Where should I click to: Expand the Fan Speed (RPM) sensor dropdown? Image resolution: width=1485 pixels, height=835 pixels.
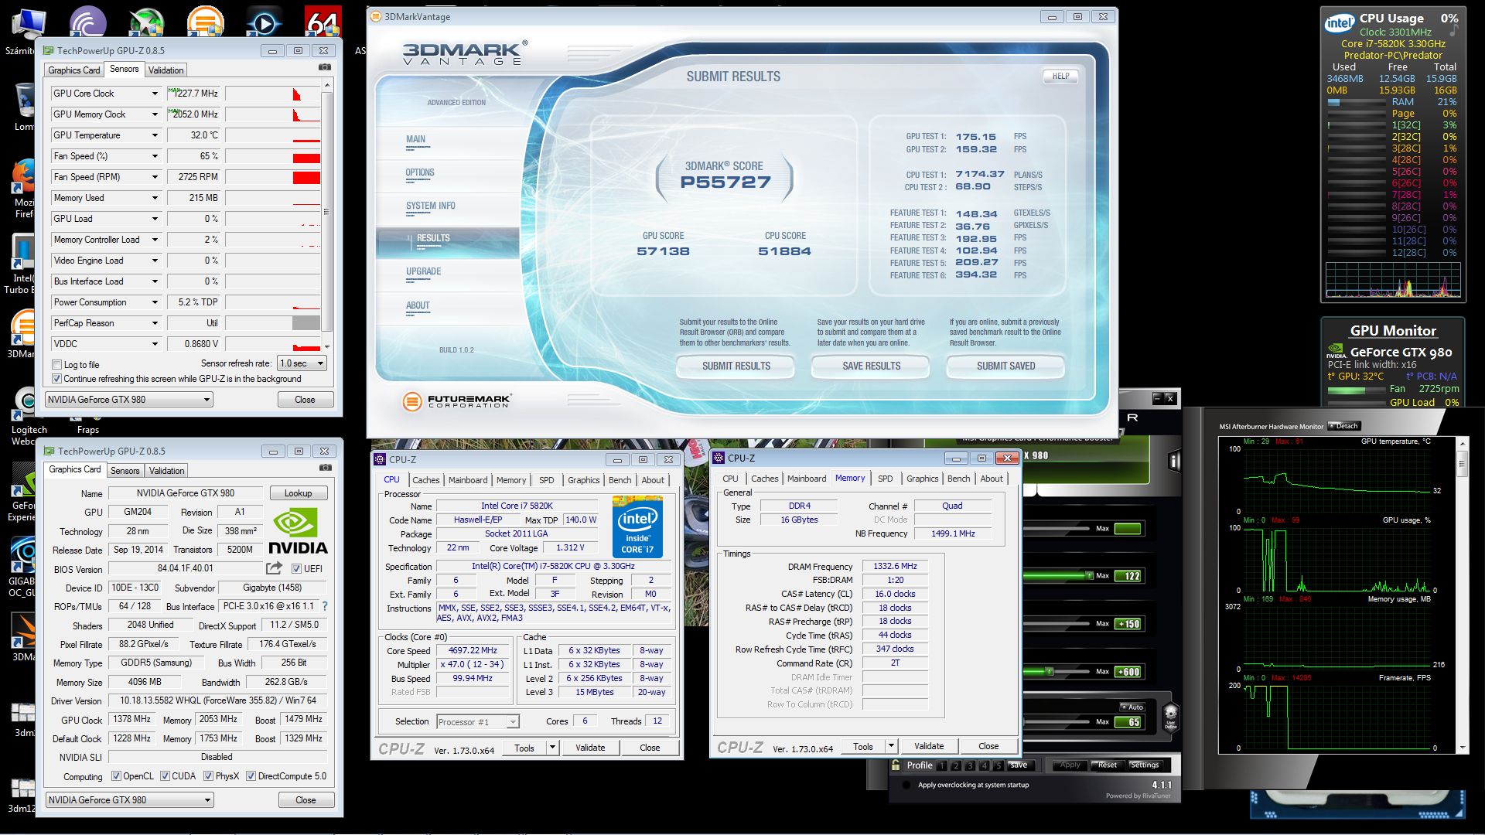pos(155,177)
